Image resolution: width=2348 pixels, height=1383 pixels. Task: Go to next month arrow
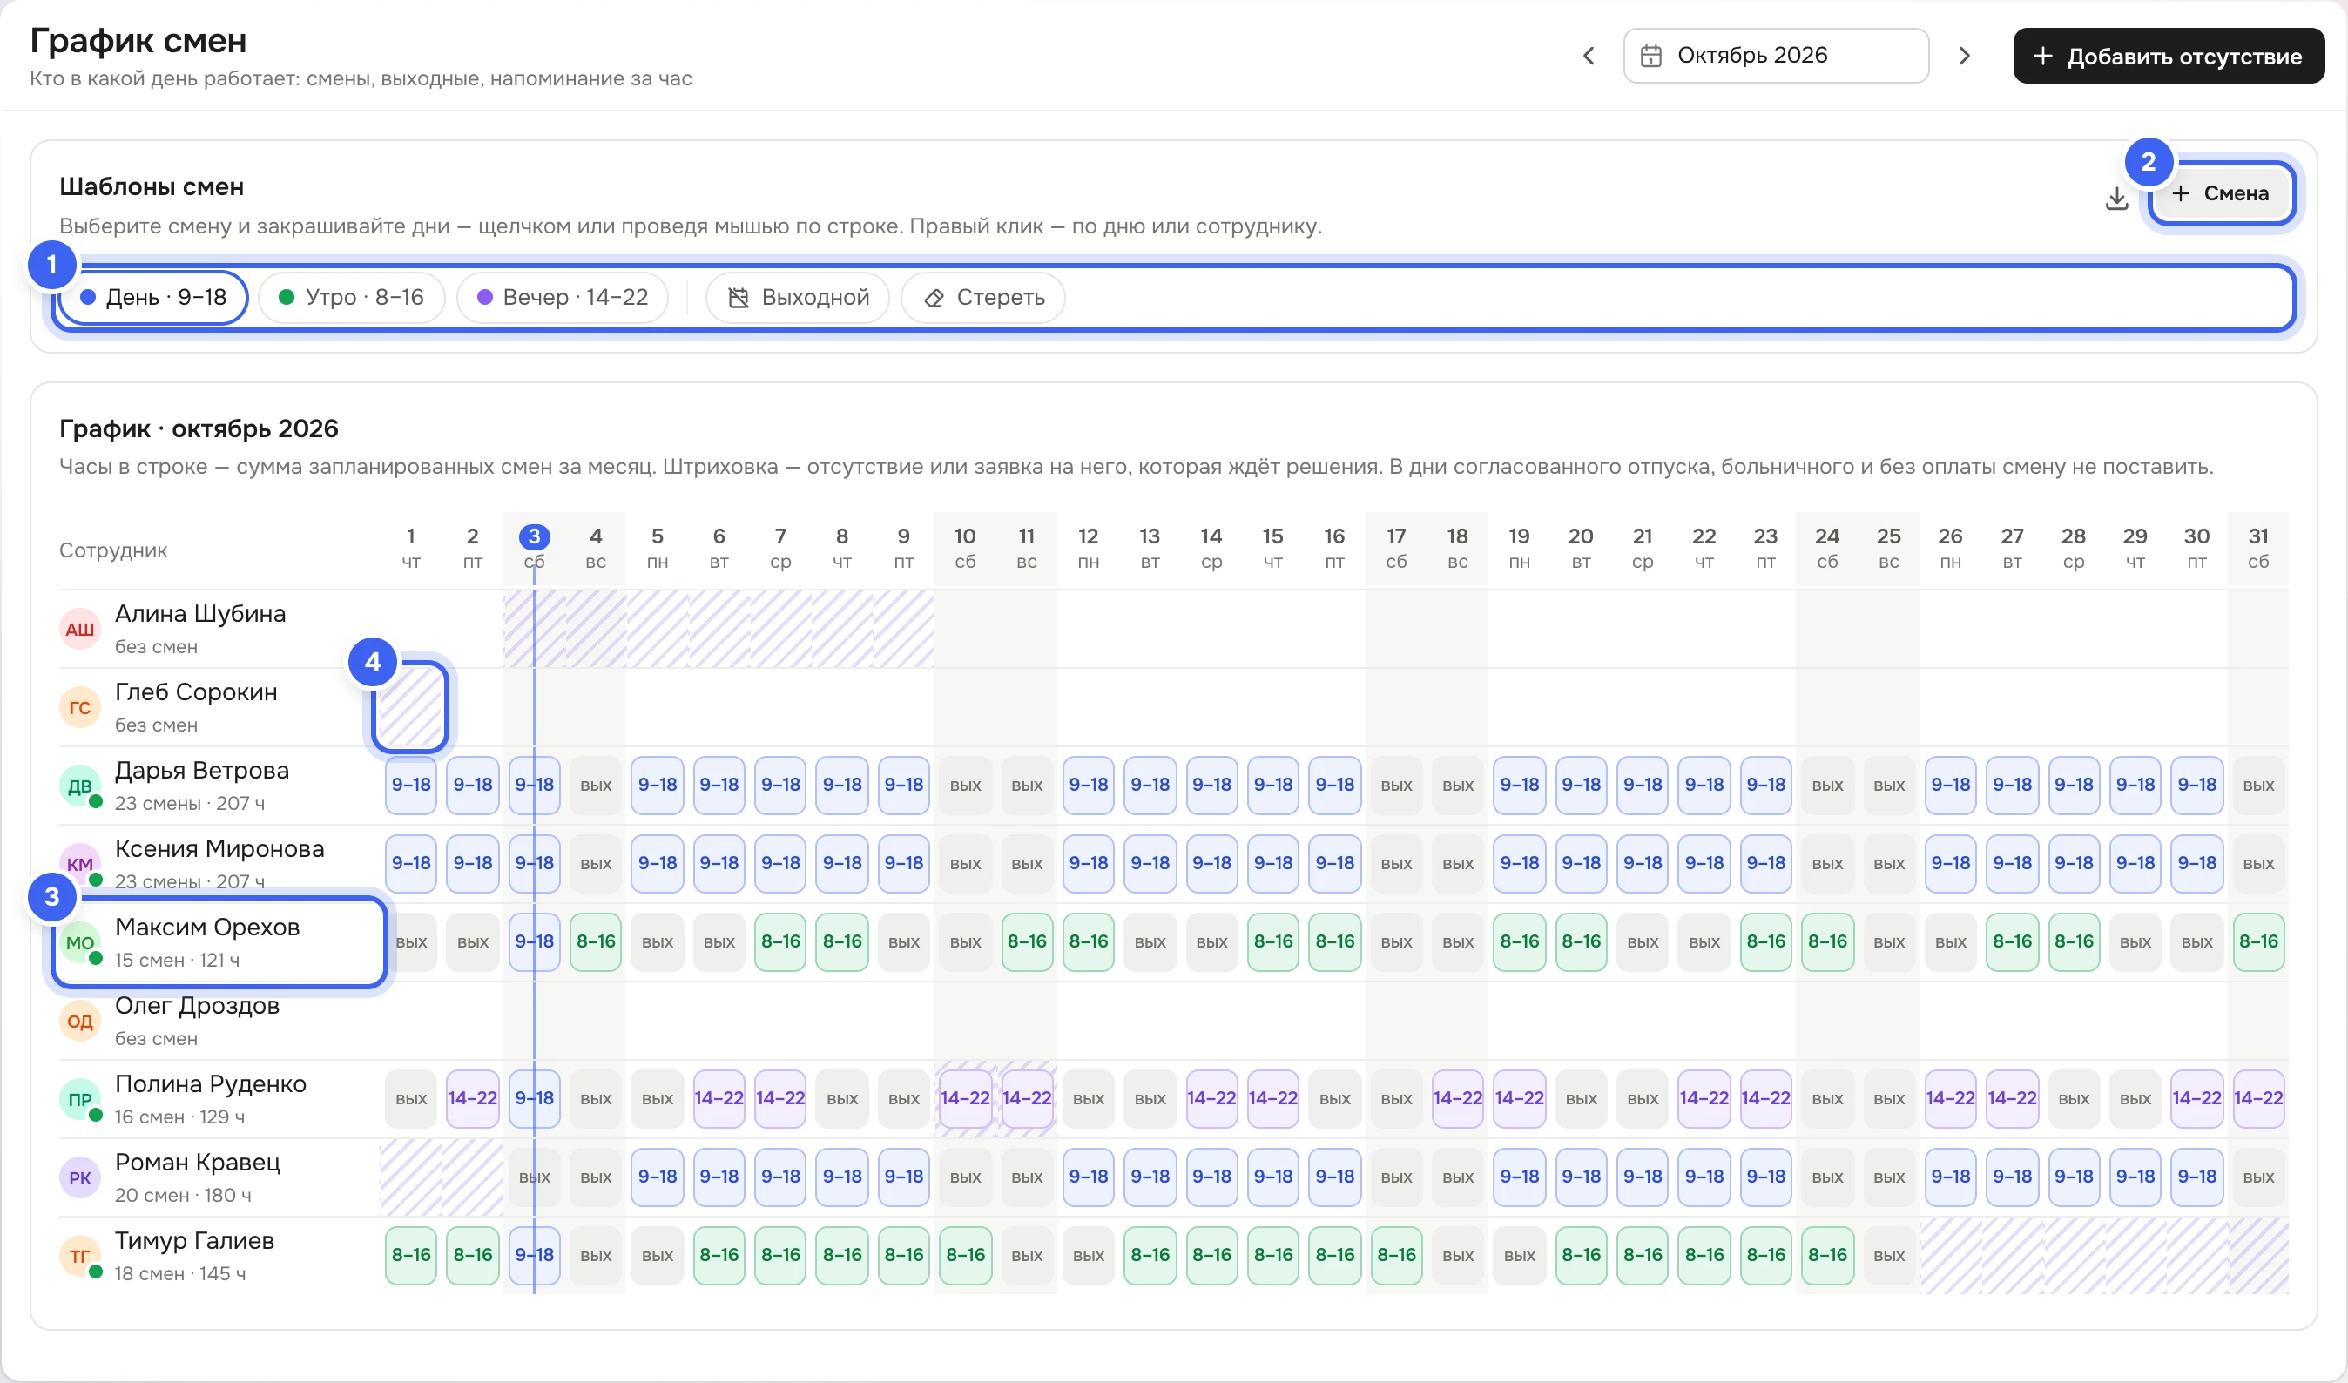[x=1965, y=56]
